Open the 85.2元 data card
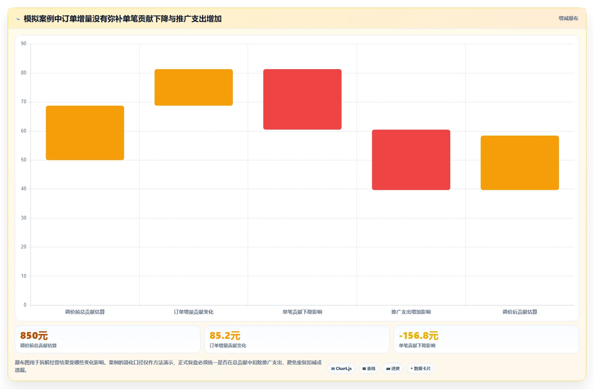 [x=297, y=339]
